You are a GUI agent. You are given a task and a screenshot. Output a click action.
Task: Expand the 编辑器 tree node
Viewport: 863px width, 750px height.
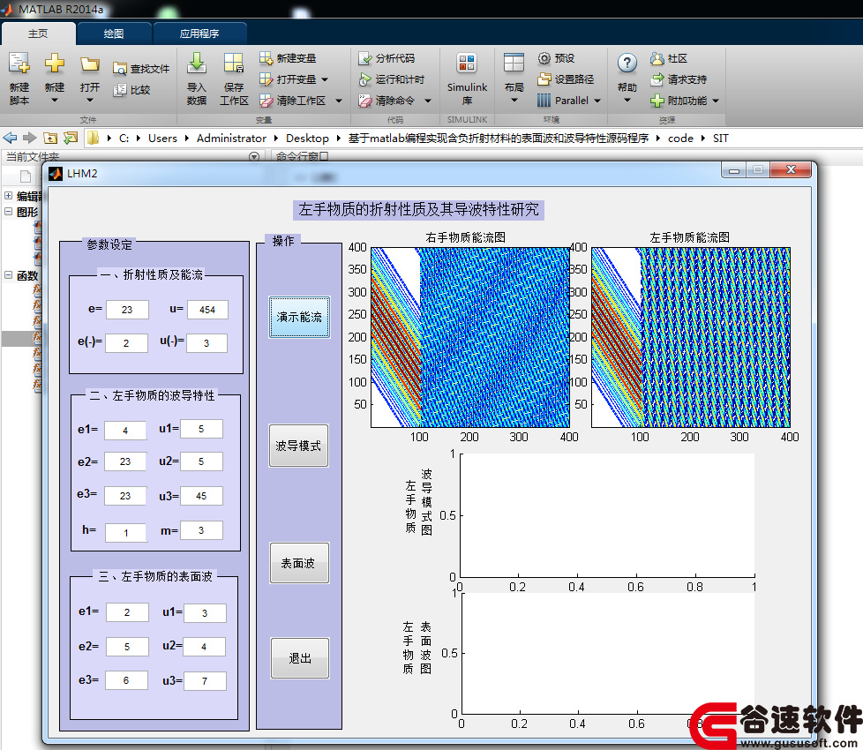[x=8, y=195]
